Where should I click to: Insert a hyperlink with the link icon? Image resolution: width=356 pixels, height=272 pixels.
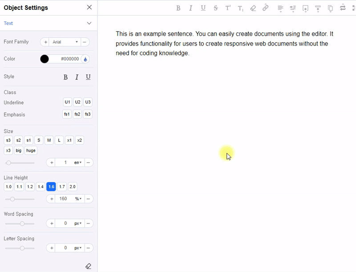point(265,8)
